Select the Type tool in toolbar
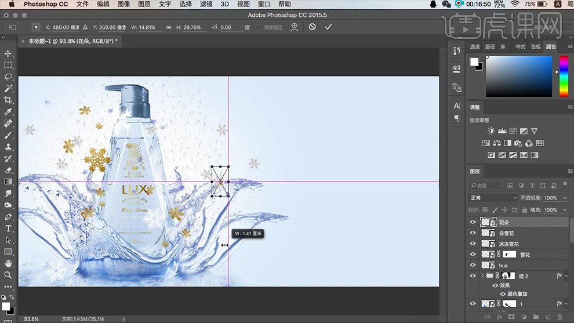This screenshot has height=323, width=574. [8, 228]
